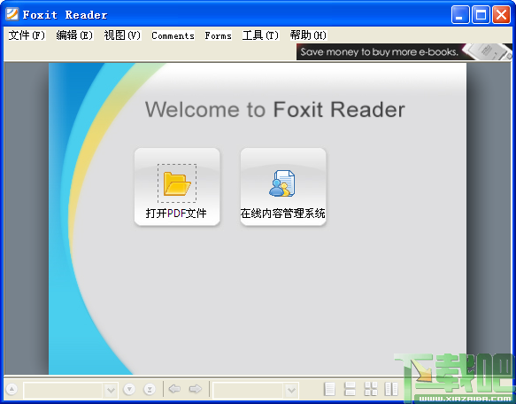Select continuous page layout icon
Viewport: 516px width, 404px height.
coord(350,389)
